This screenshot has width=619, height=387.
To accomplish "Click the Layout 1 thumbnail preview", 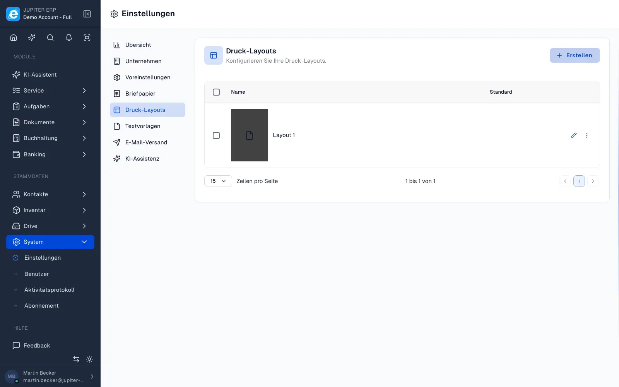I will coord(250,135).
